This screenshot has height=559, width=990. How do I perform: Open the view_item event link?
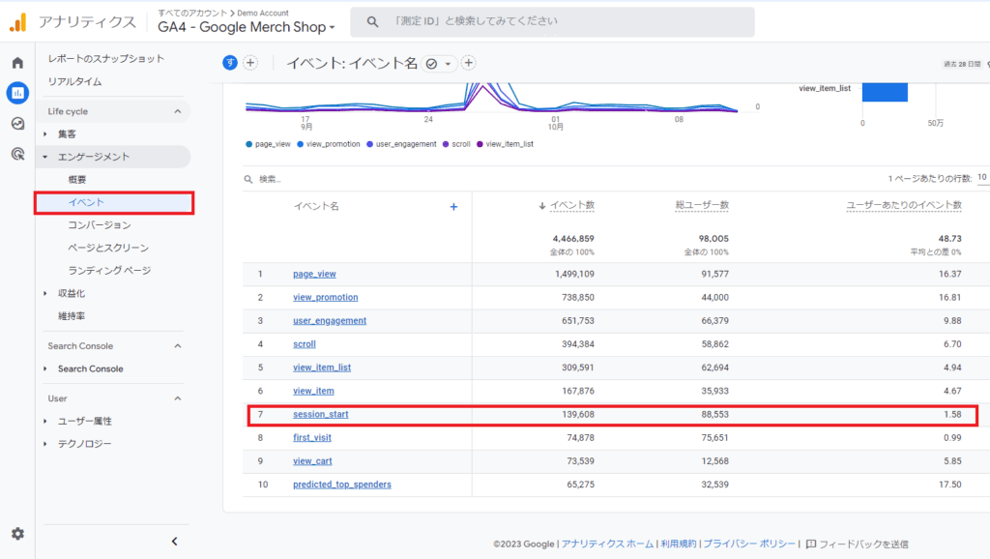(x=313, y=391)
